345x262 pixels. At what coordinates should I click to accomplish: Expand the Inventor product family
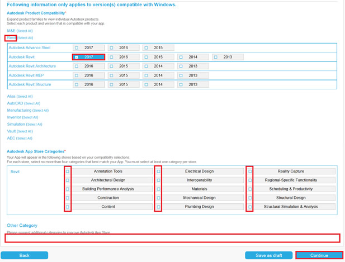tap(14, 117)
